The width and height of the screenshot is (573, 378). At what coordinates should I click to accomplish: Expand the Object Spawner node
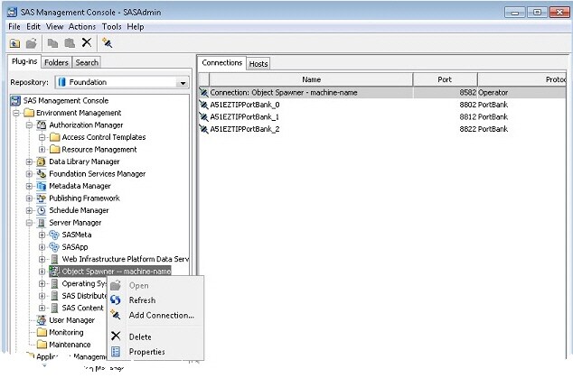(x=42, y=272)
